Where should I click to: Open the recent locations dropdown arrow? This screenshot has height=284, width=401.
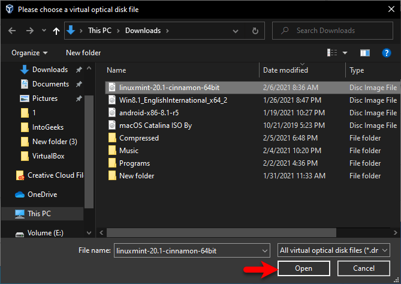[44, 31]
